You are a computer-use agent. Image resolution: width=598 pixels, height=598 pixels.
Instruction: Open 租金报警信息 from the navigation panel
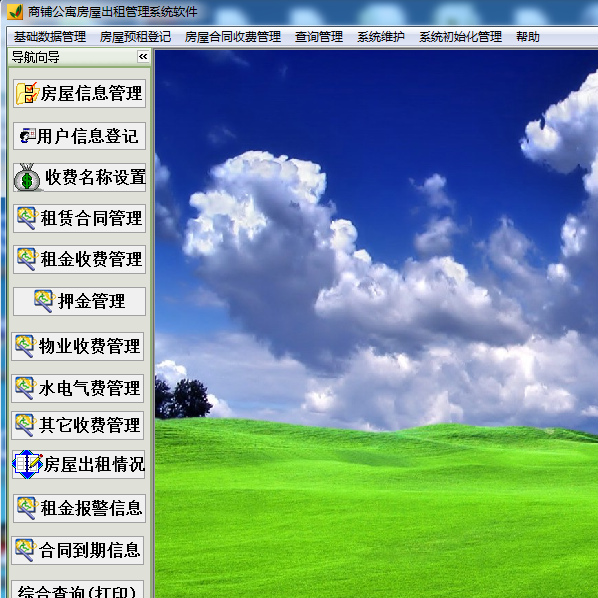coord(79,508)
